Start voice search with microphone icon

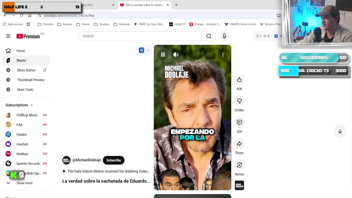(x=224, y=36)
